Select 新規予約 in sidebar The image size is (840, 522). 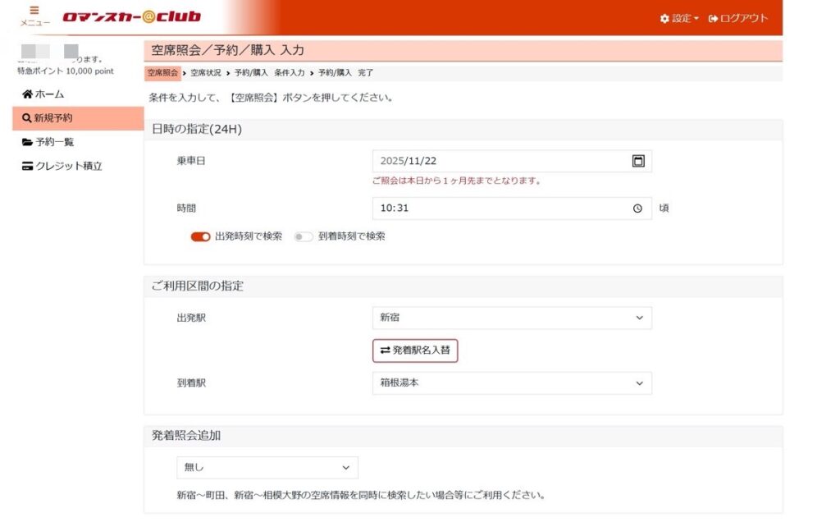tap(48, 118)
